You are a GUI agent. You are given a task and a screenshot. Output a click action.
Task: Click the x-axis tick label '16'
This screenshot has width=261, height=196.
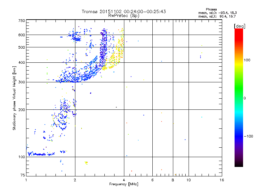222,180
